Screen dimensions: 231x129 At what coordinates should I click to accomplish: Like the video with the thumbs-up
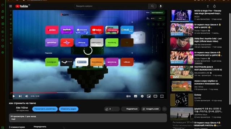109,109
